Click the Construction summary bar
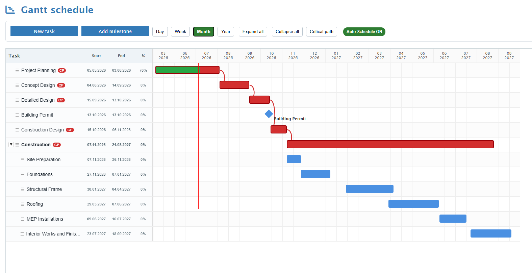 coord(390,144)
